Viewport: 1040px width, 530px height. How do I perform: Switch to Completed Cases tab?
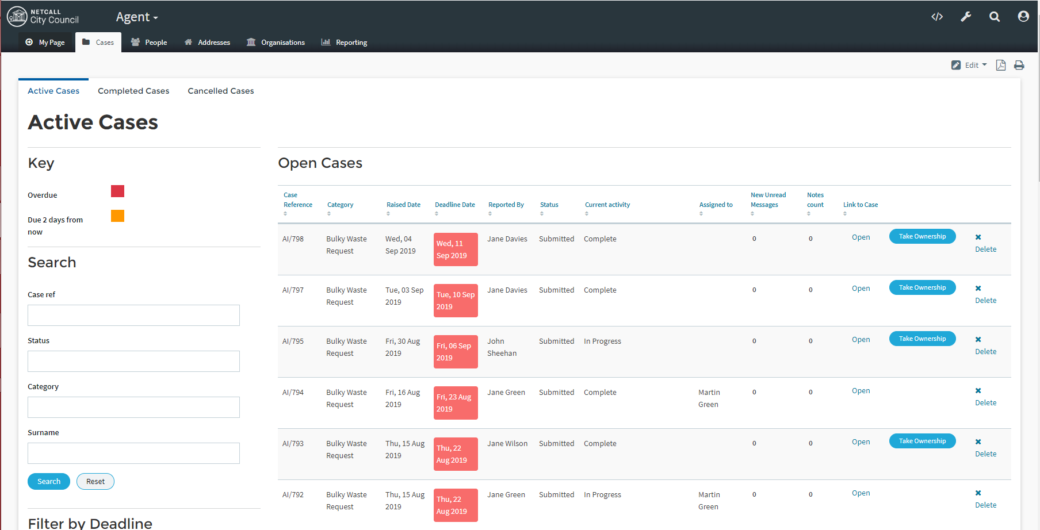[133, 91]
